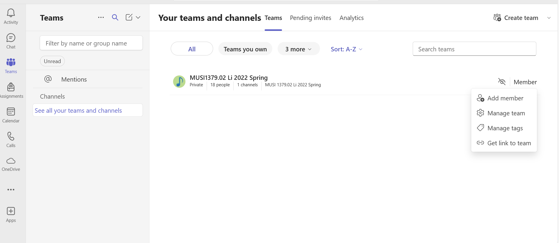
Task: Click the Manage tags tag icon
Action: [480, 128]
